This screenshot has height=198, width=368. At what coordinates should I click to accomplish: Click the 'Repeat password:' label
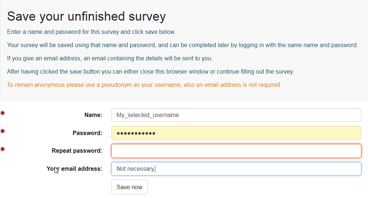pos(77,151)
